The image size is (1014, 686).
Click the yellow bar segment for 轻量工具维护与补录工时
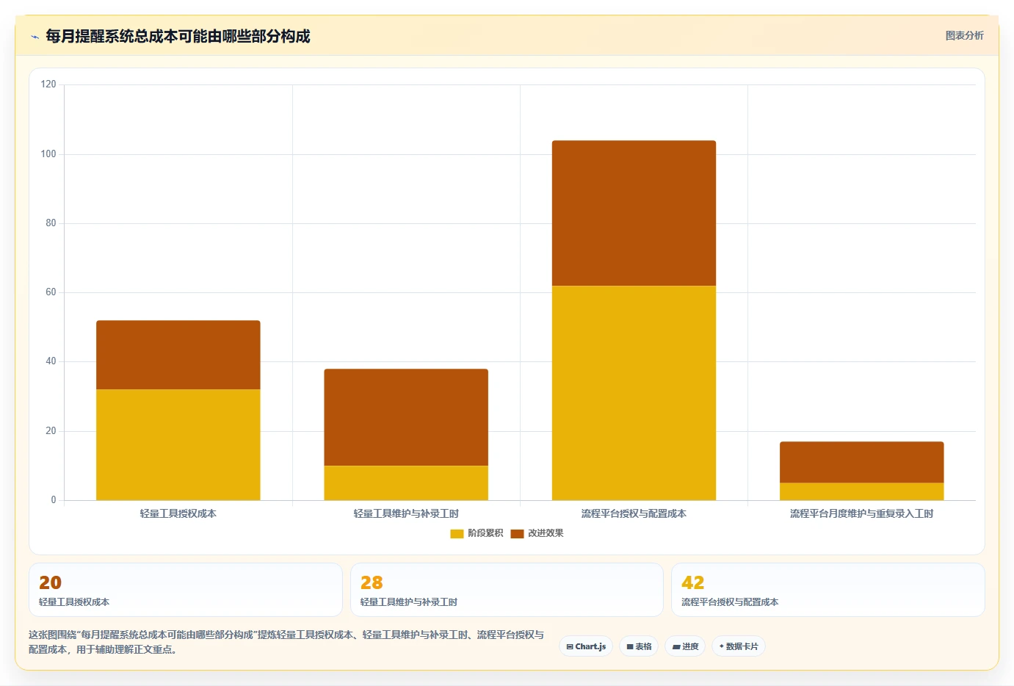pos(406,483)
